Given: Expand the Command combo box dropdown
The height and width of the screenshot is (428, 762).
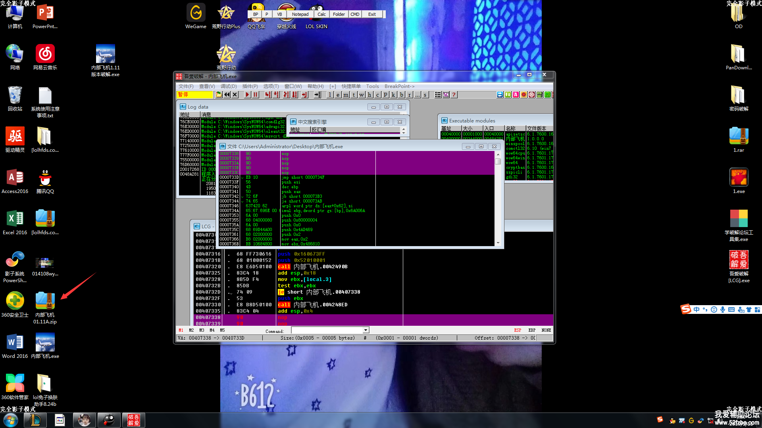Looking at the screenshot, I should click(x=366, y=330).
